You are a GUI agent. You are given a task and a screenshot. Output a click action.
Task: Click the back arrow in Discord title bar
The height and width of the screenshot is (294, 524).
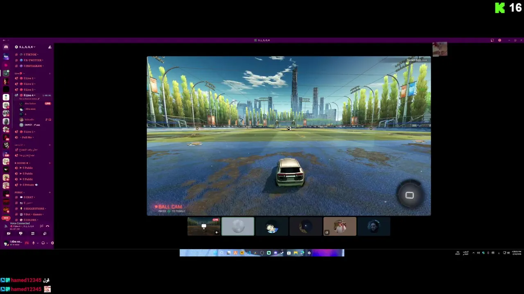(x=4, y=40)
